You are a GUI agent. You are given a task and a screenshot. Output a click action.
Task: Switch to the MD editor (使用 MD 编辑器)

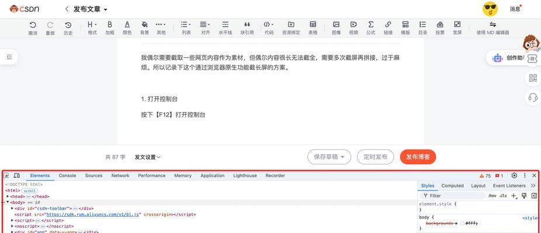[493, 28]
